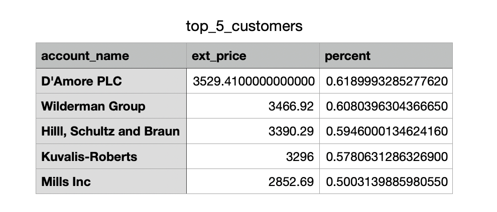This screenshot has width=497, height=212.
Task: Click the border between ext_price and percent headers
Action: tap(319, 55)
